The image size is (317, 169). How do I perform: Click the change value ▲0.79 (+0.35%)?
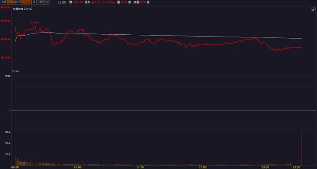click(x=103, y=3)
